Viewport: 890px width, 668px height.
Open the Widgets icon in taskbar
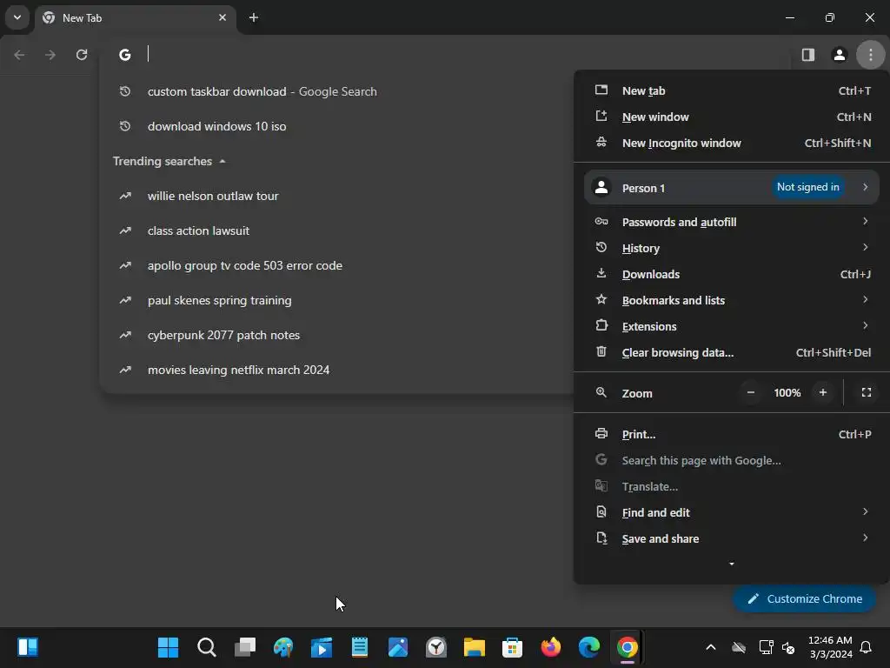27,647
